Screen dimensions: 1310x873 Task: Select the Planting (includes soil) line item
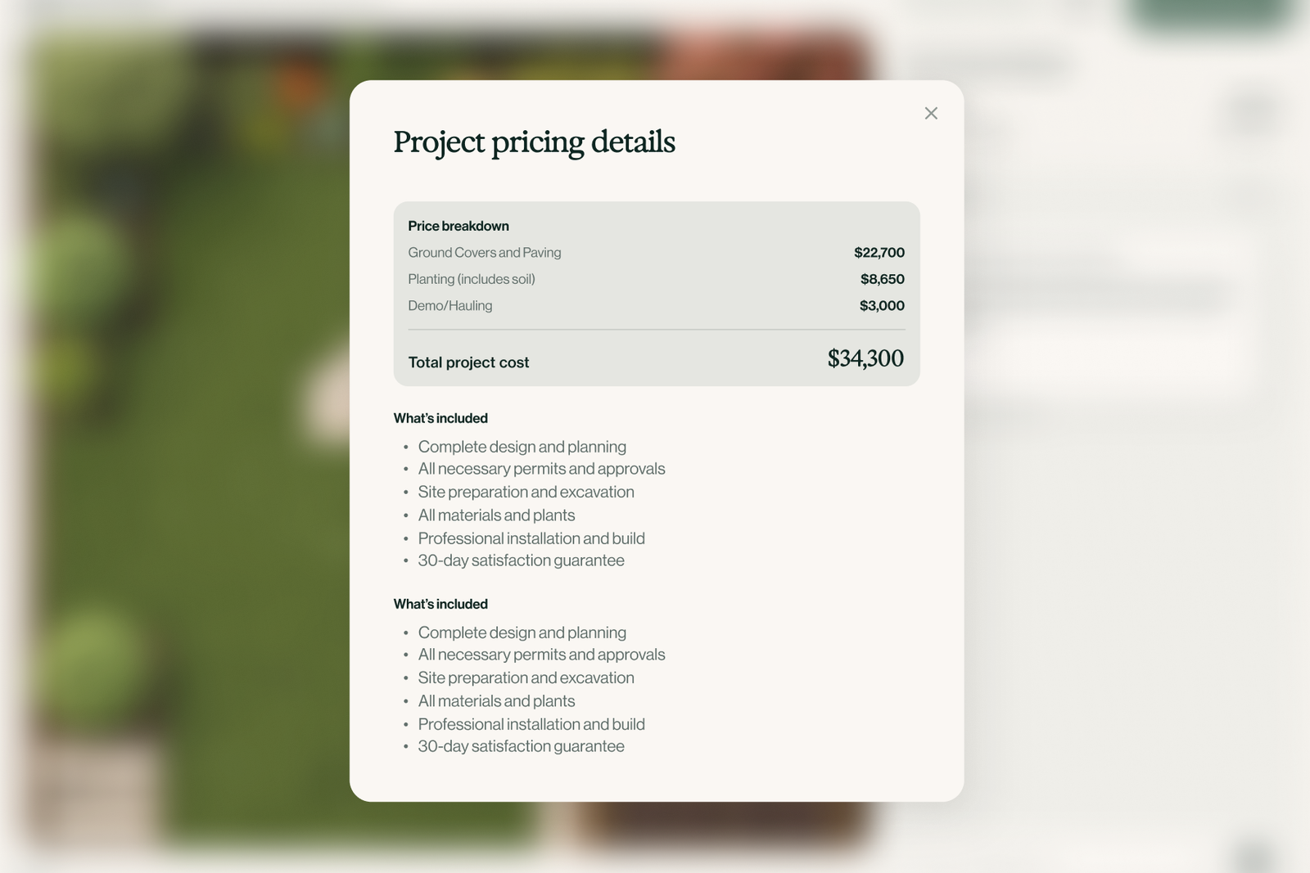pyautogui.click(x=472, y=279)
